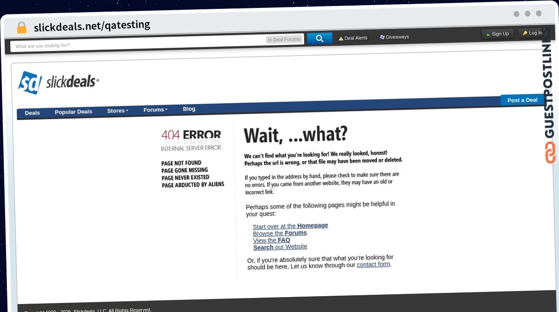Click the blue magnifier search button

click(x=320, y=39)
